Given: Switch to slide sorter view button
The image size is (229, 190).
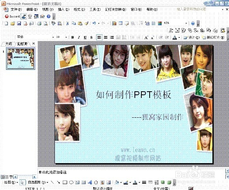Looking at the screenshot, I should tap(7, 177).
